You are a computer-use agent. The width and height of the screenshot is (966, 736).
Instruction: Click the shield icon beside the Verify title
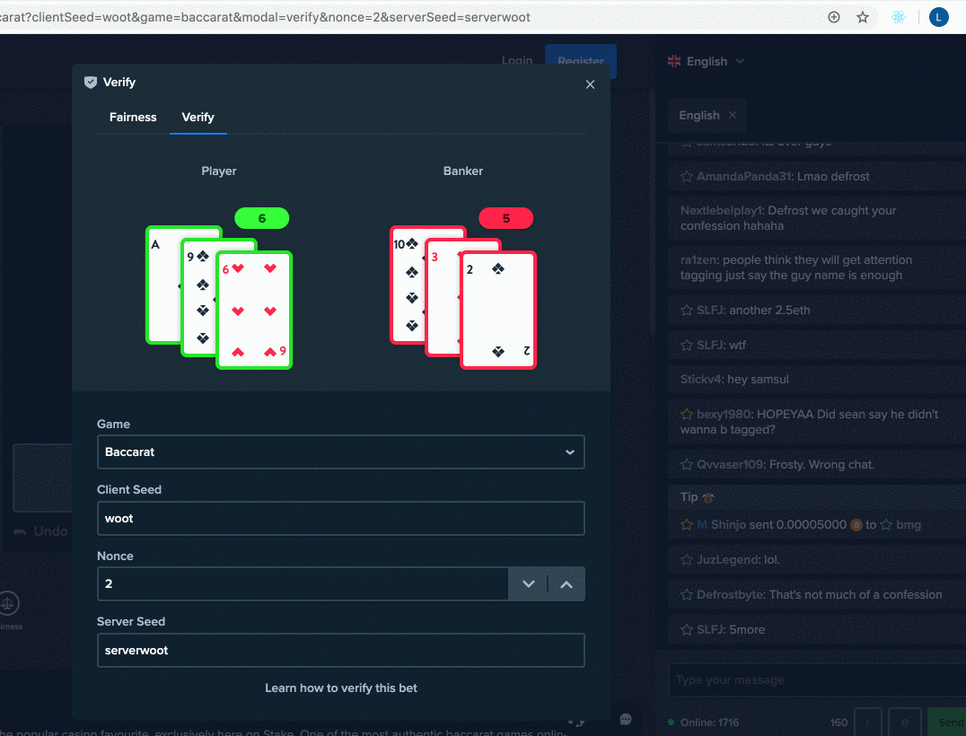tap(91, 82)
